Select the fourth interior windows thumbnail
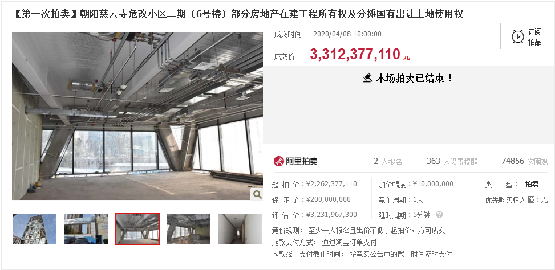This screenshot has width=555, height=270. (189, 229)
